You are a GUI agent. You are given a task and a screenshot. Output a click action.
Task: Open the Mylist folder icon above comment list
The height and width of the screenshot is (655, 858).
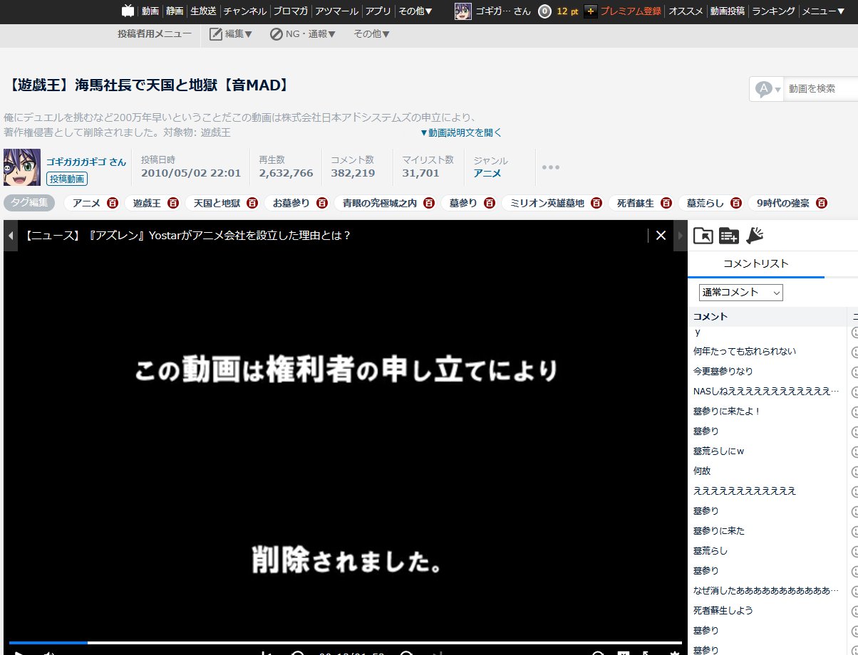click(703, 235)
